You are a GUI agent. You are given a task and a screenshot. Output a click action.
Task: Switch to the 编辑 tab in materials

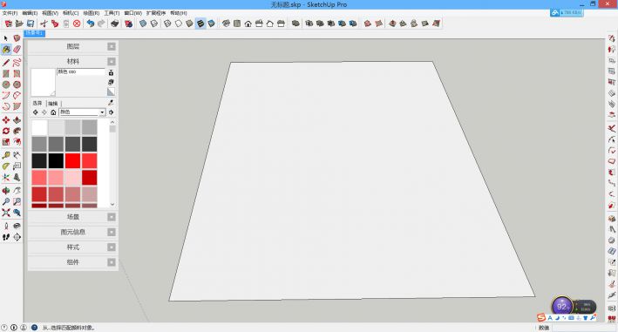(x=53, y=103)
